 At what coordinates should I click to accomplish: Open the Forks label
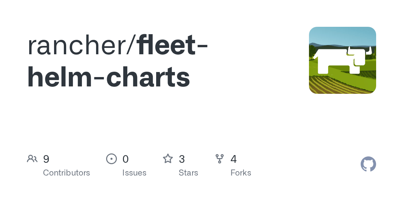[241, 173]
